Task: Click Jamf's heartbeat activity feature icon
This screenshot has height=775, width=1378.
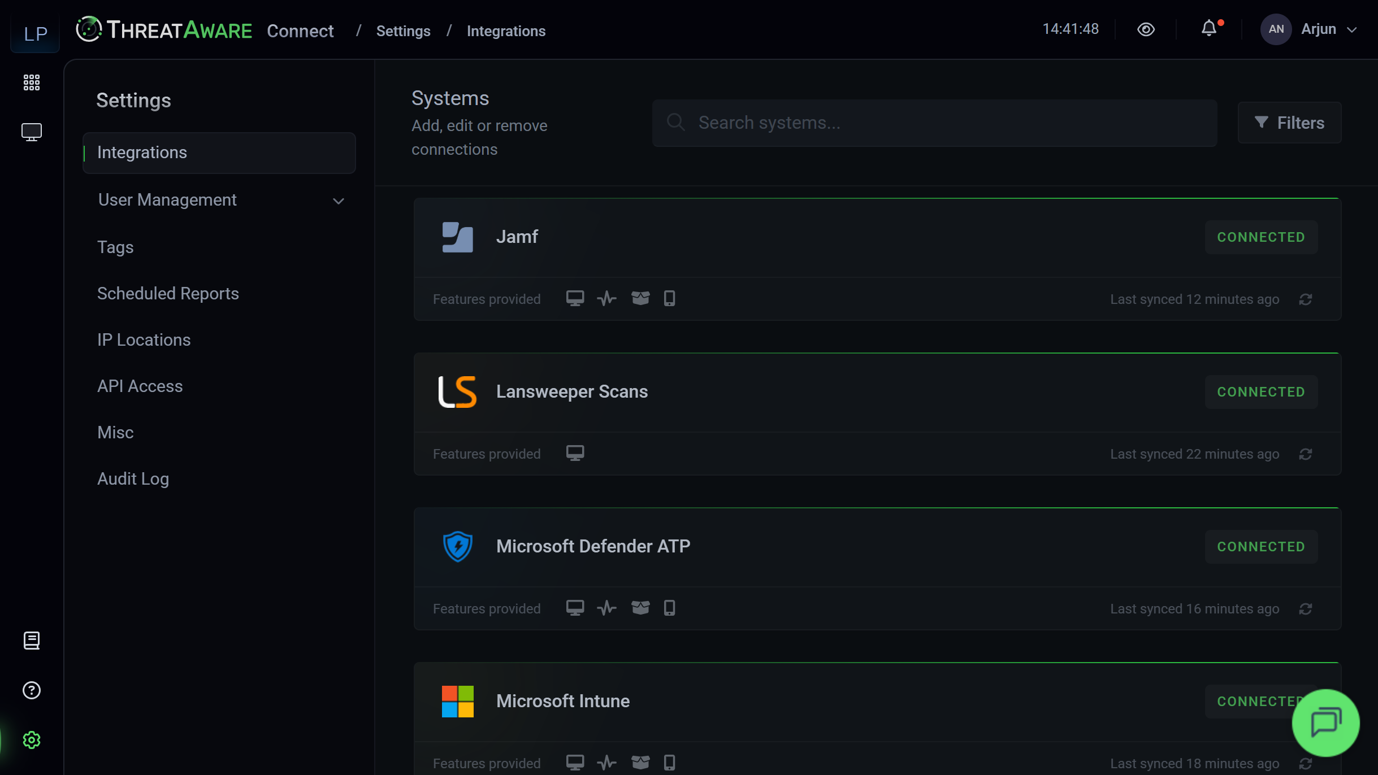Action: click(606, 298)
